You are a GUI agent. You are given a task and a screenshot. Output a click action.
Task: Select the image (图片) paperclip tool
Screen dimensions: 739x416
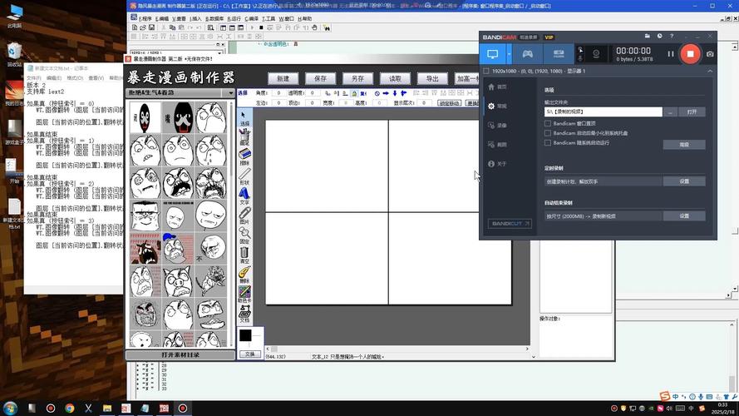(244, 215)
